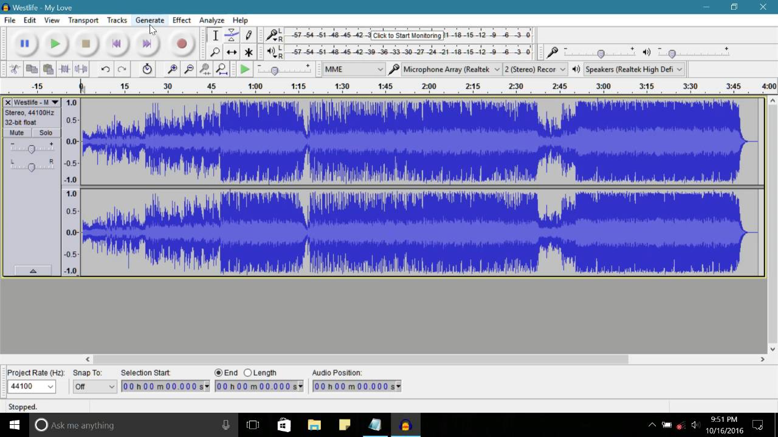Mute the Westlife track

(x=17, y=133)
